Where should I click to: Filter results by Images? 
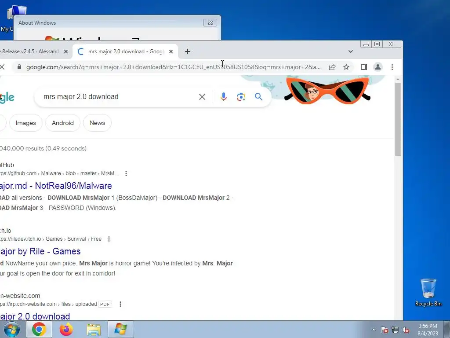26,123
